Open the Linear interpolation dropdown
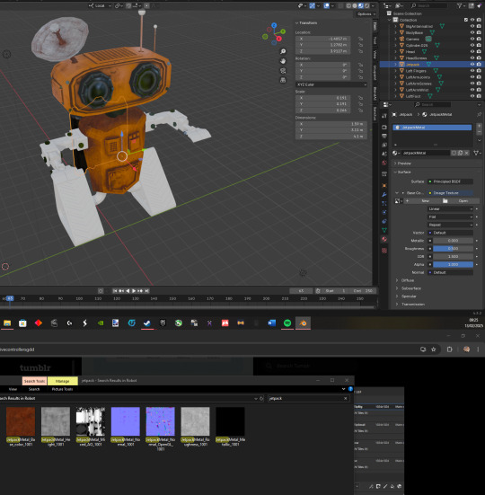The width and height of the screenshot is (485, 495). point(450,208)
